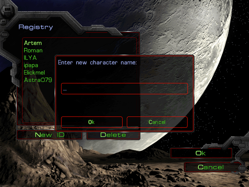249x187 pixels.
Task: Confirm the registry with the bottom-right Ok button
Action: point(201,153)
